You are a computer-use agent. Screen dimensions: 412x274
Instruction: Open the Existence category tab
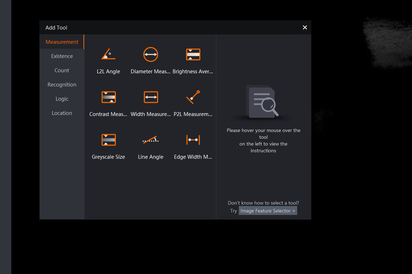coord(62,56)
